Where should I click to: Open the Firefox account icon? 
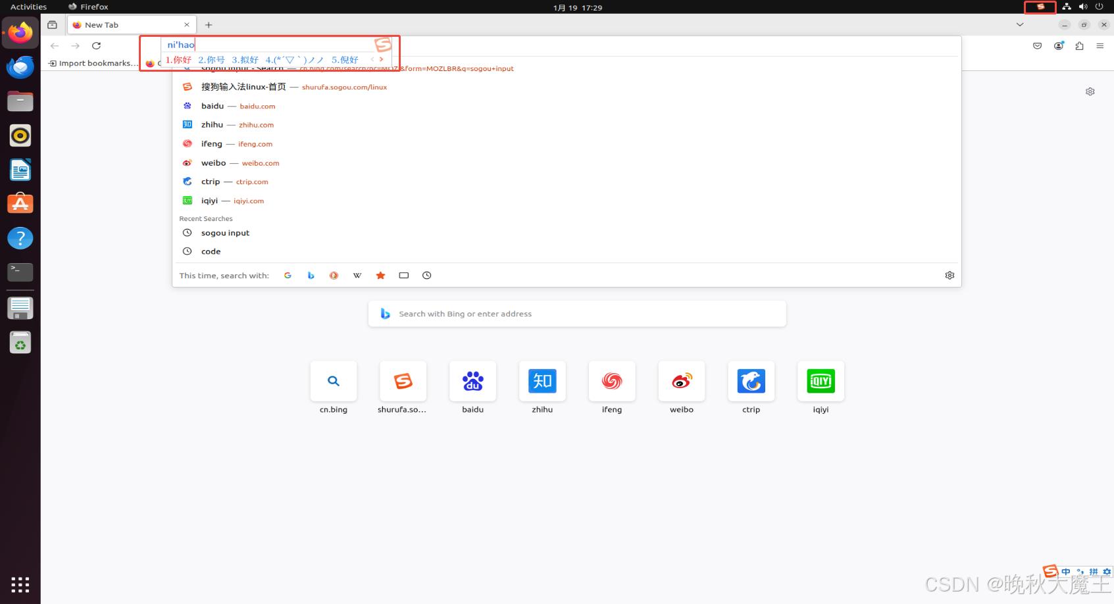click(1059, 45)
